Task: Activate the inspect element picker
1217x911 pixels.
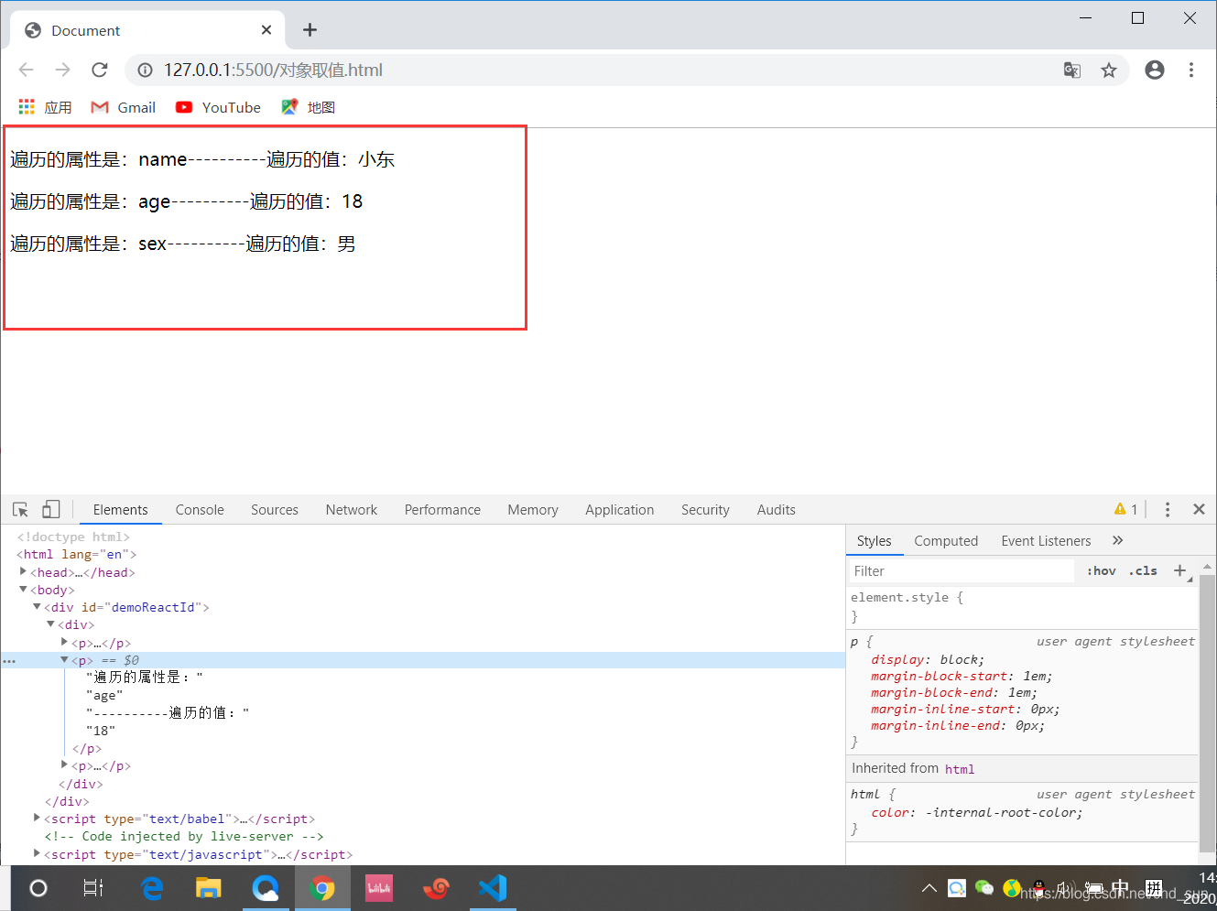Action: (x=20, y=510)
